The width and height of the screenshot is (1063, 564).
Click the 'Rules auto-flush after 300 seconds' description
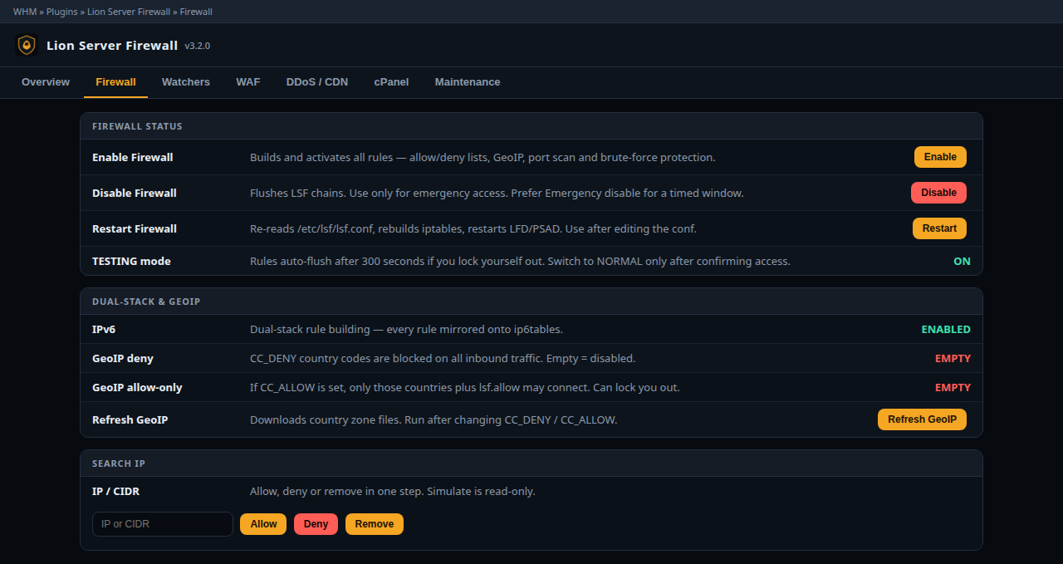(520, 261)
